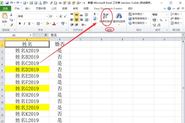This screenshot has height=123, width=185.
Task: Open the number format dropdown 常规
Action: pyautogui.click(x=166, y=15)
